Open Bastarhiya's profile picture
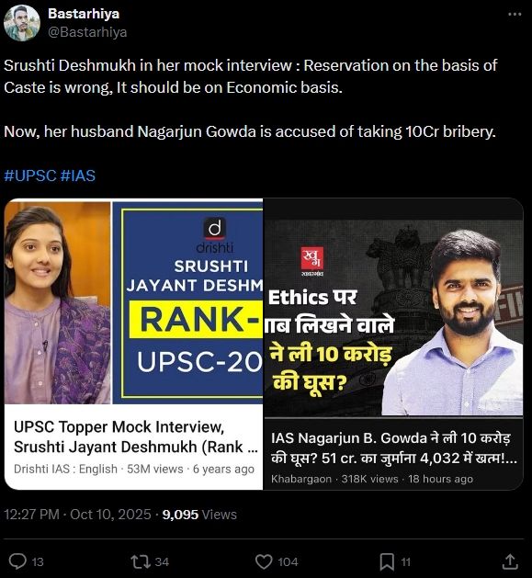Image resolution: width=532 pixels, height=578 pixels. point(22,23)
